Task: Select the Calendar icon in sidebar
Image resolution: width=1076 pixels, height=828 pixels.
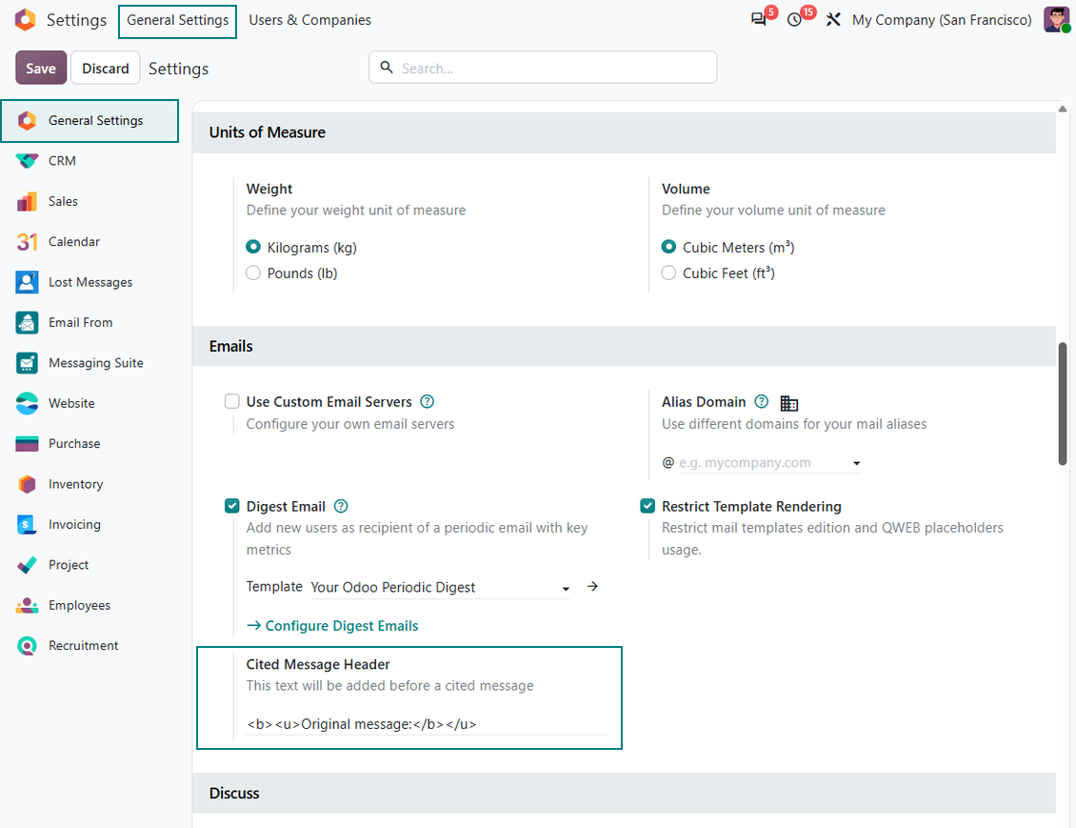Action: tap(27, 242)
